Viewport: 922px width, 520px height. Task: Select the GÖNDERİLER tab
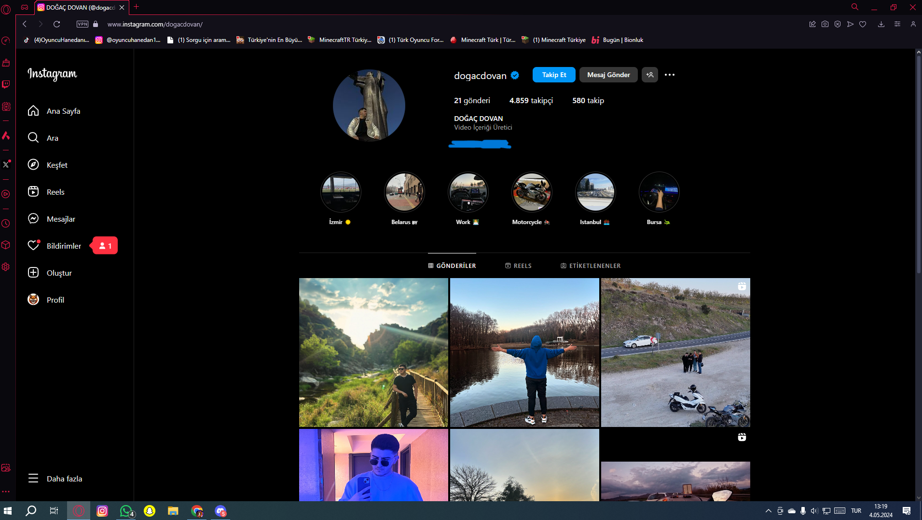pyautogui.click(x=452, y=266)
